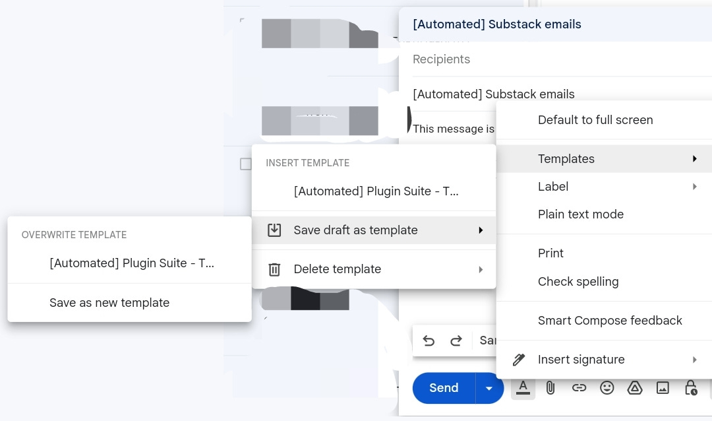
Task: Select Print from the menu
Action: [604, 253]
